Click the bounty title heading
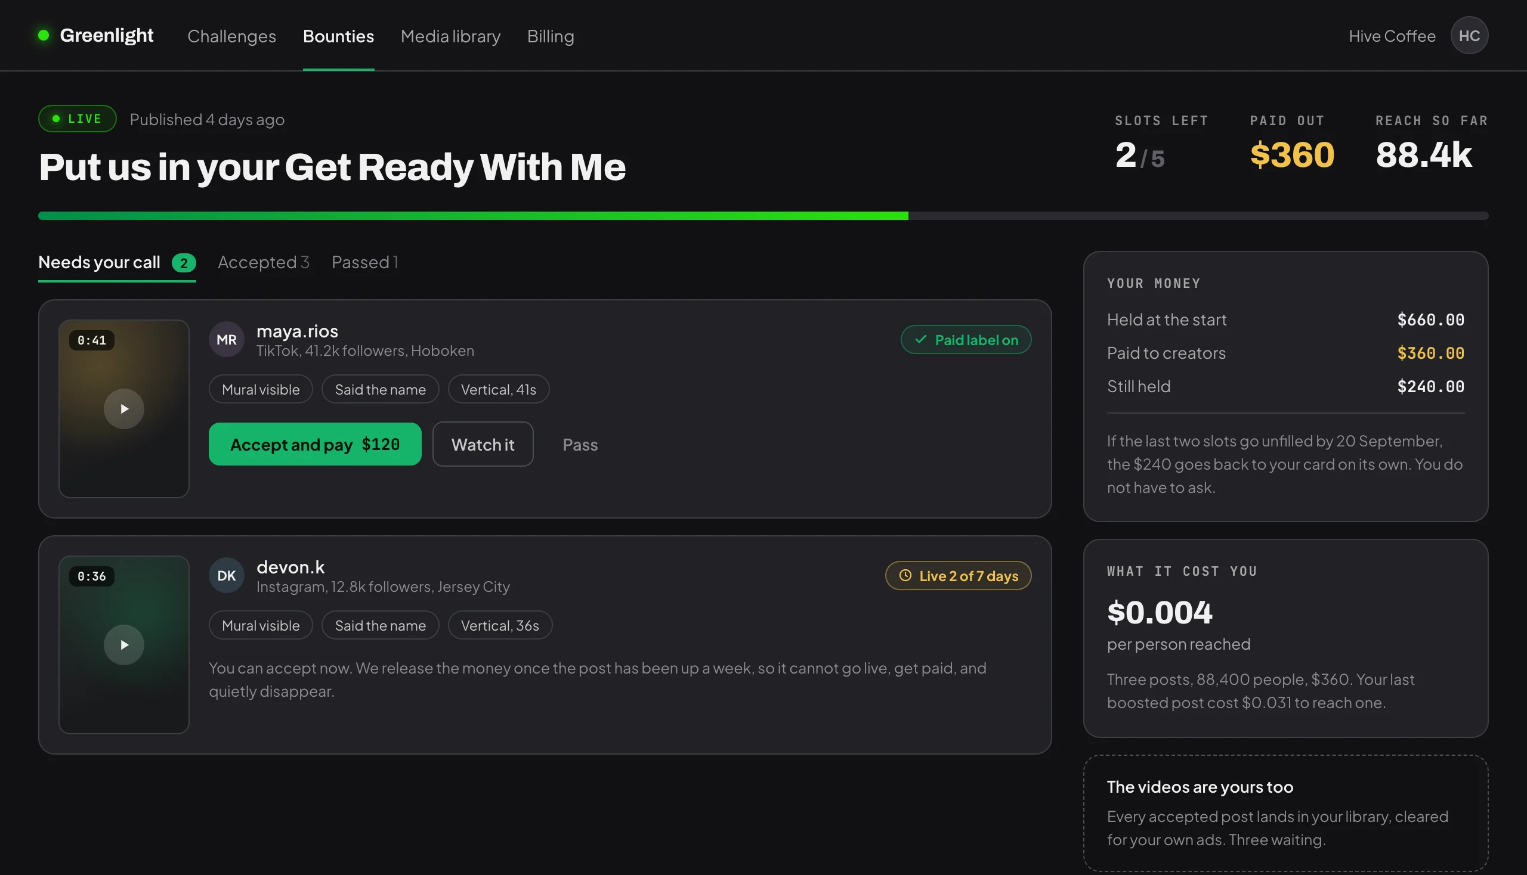Image resolution: width=1527 pixels, height=875 pixels. point(332,167)
